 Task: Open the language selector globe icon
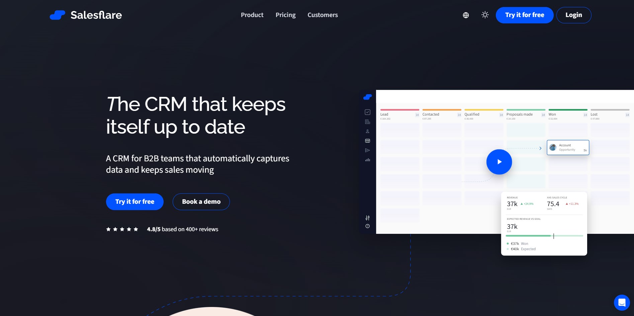pos(466,15)
